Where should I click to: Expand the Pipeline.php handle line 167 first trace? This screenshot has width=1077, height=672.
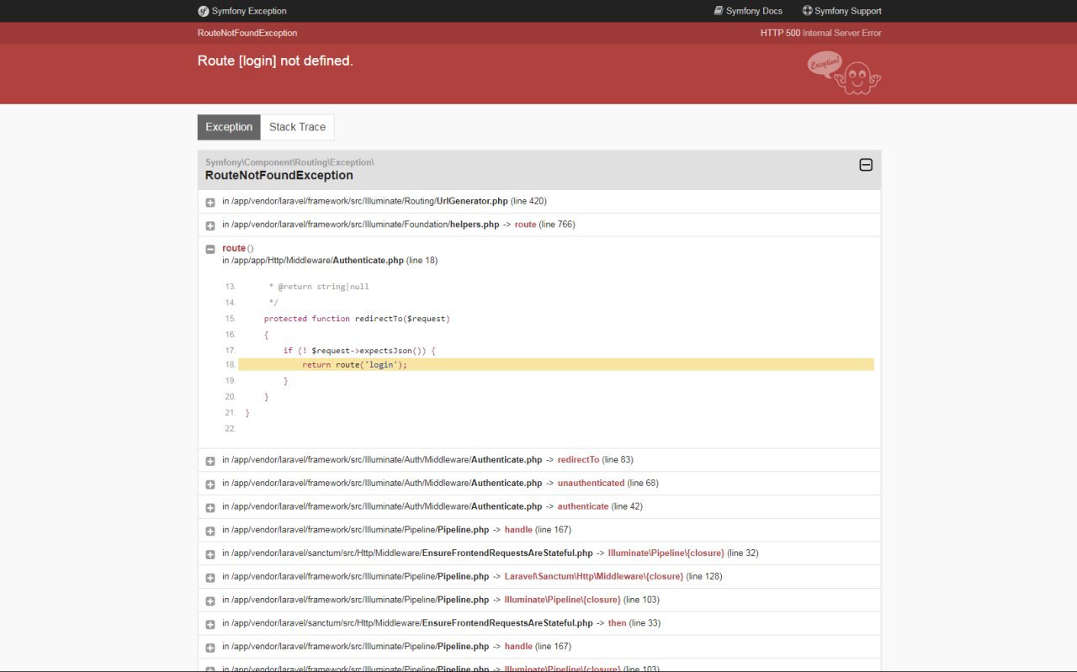tap(210, 531)
